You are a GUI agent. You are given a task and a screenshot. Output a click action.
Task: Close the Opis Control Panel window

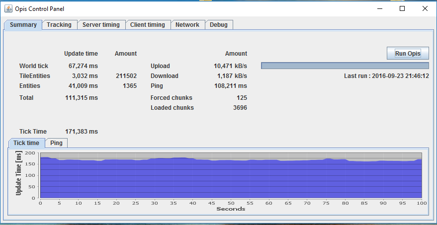(x=425, y=8)
